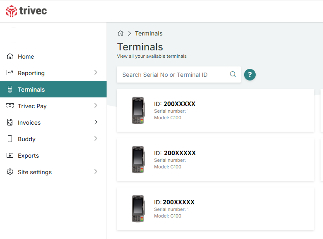Click the third terminal's device thumbnail

(x=138, y=209)
